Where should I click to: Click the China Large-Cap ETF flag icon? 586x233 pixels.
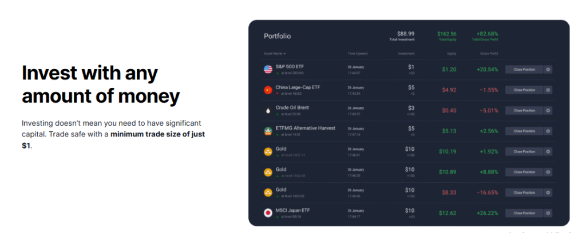tap(268, 90)
